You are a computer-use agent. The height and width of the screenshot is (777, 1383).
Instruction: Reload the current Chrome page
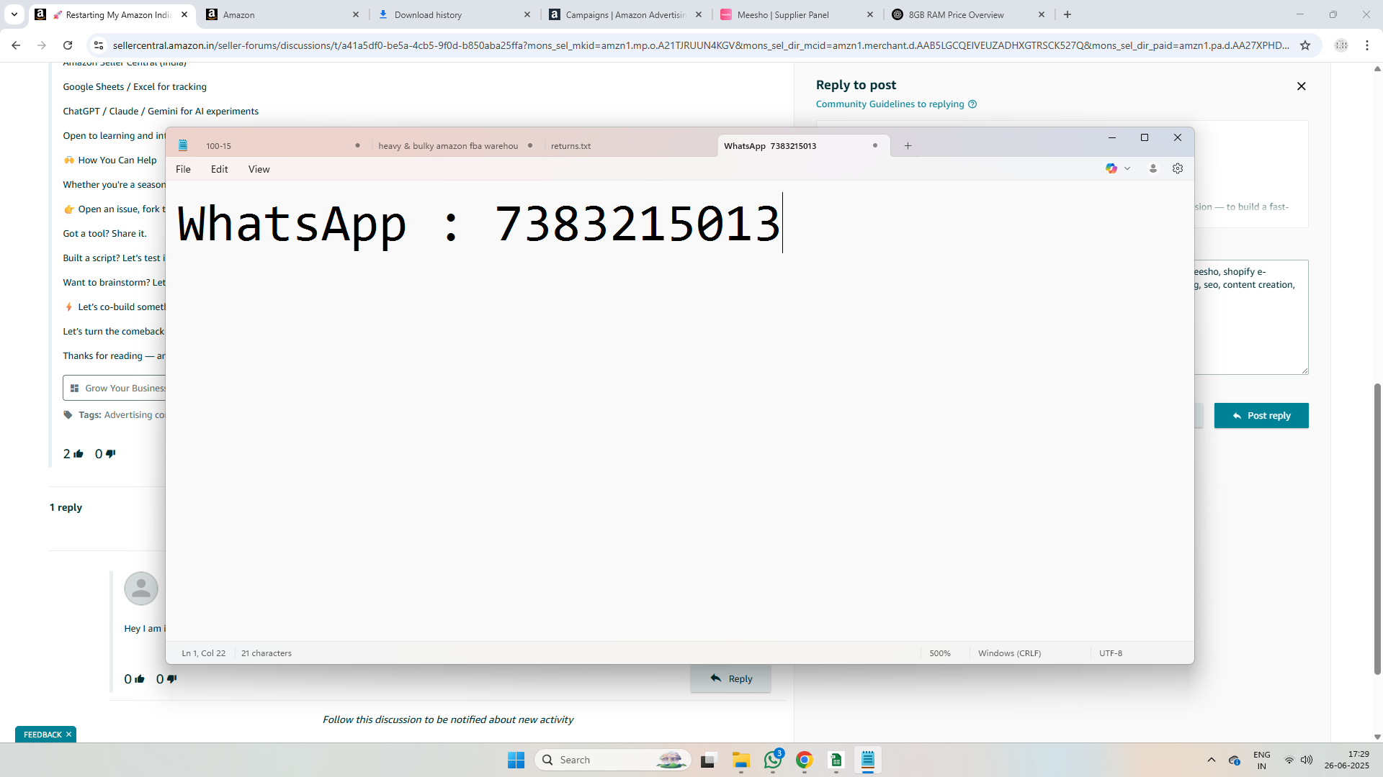click(68, 45)
